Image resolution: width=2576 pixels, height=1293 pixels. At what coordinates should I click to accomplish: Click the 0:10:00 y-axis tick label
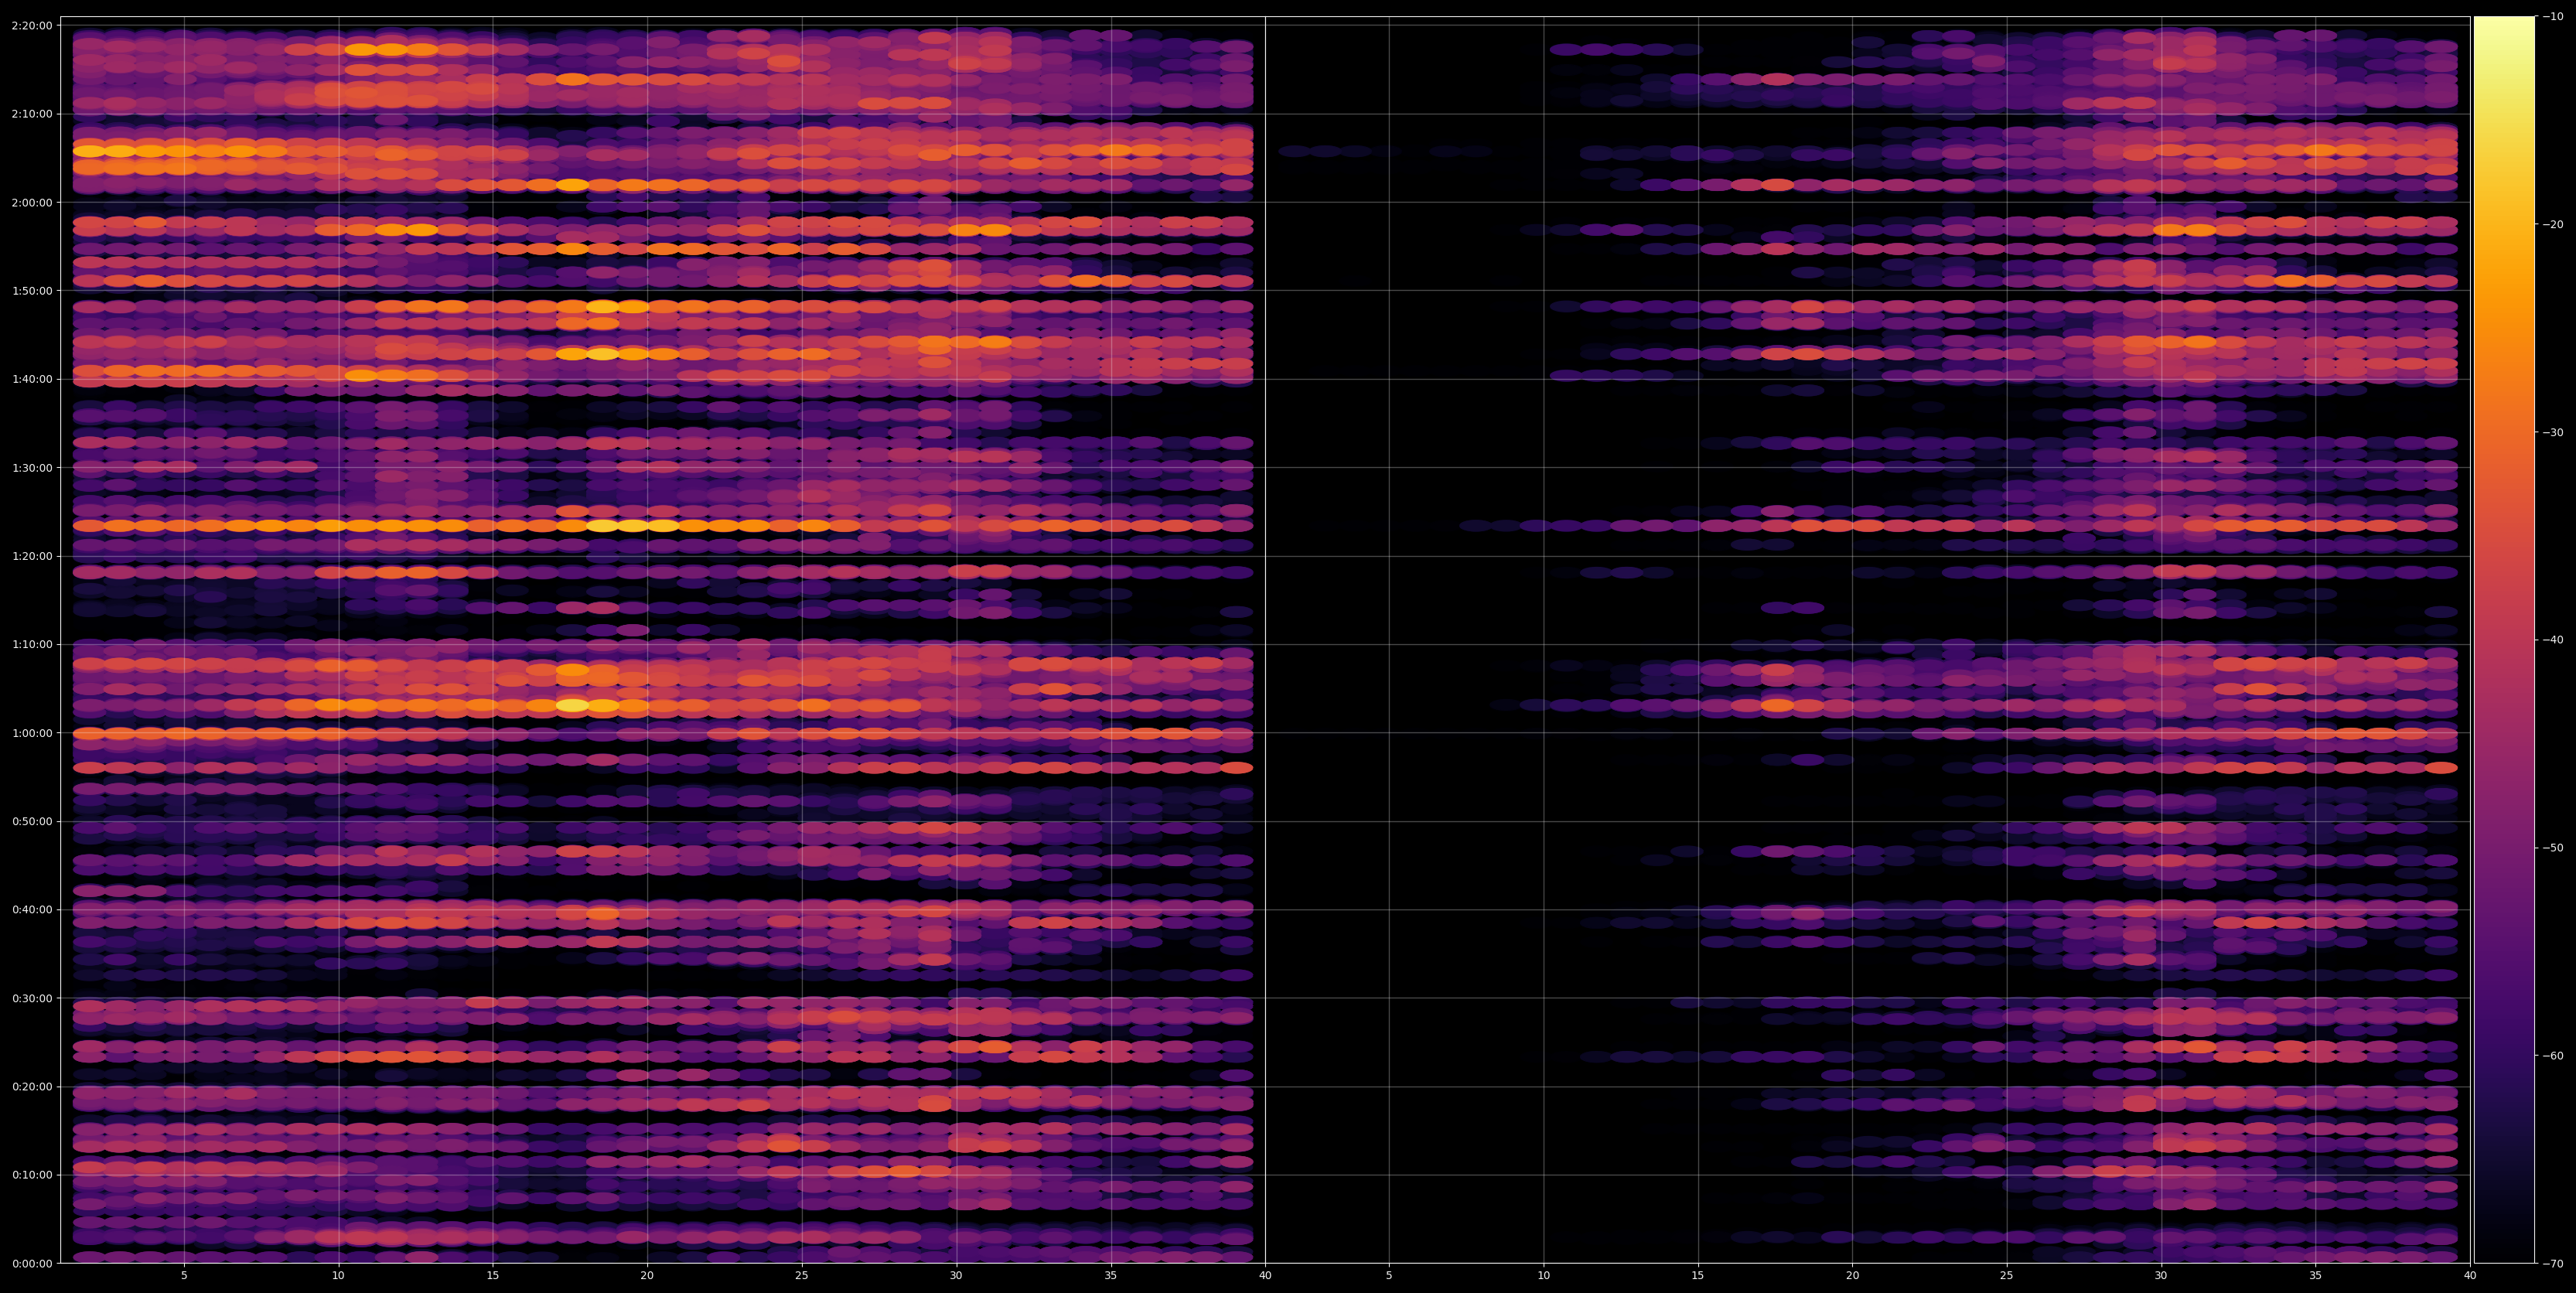(x=31, y=1175)
